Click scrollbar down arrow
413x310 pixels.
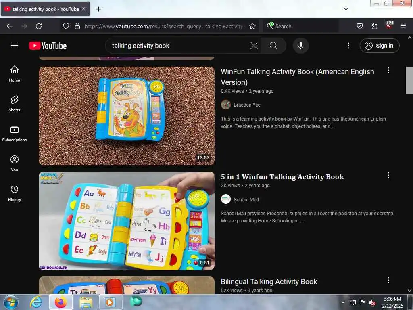(x=409, y=291)
